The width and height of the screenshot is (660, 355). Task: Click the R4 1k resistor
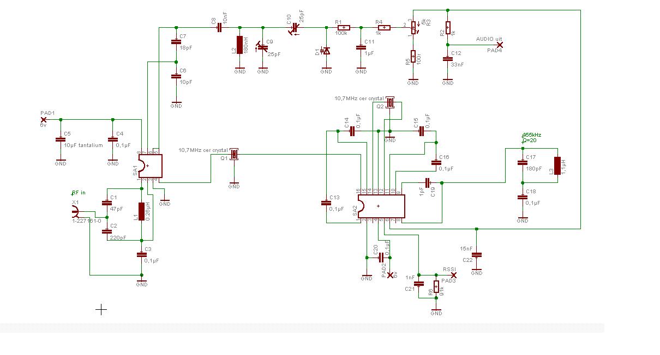coord(384,27)
